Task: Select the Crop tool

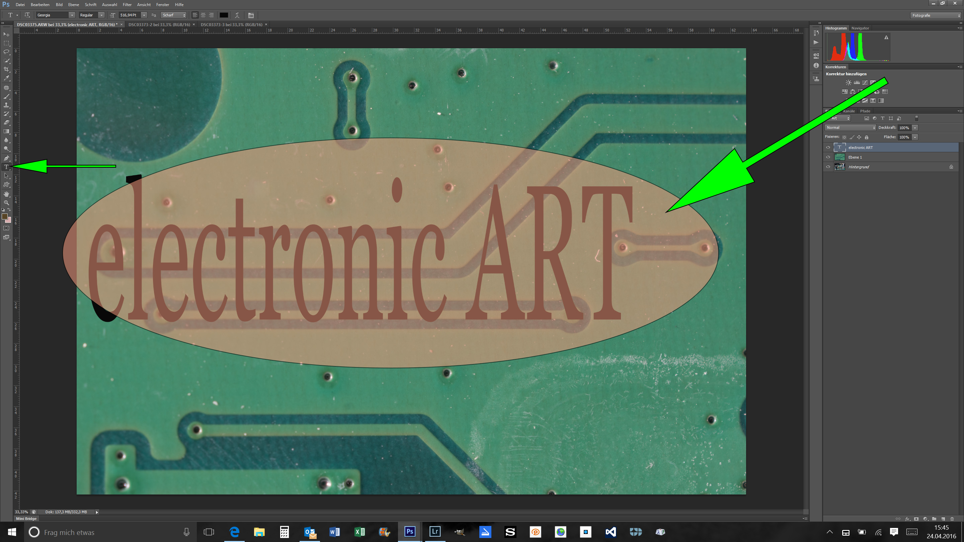Action: [6, 70]
